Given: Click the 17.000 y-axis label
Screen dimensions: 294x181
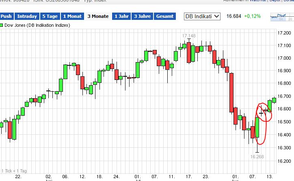Looking at the screenshot, I should point(284,58).
